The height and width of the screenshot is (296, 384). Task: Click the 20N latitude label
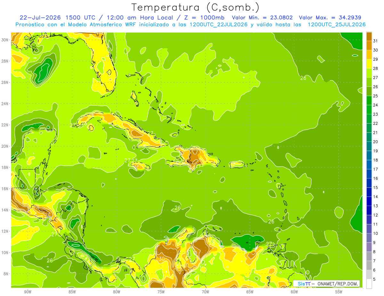pos(5,146)
